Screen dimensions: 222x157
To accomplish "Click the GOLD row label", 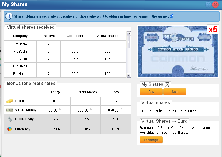I will click(19, 101).
